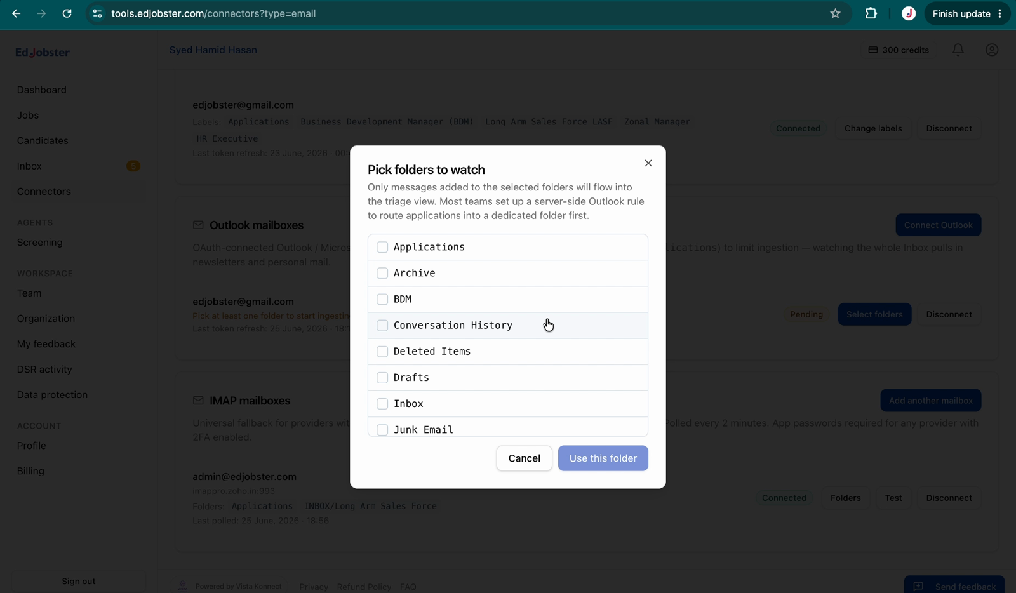Close the Pick folders dialog
The width and height of the screenshot is (1016, 593).
pyautogui.click(x=648, y=163)
